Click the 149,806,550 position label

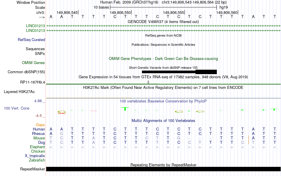[120, 12]
